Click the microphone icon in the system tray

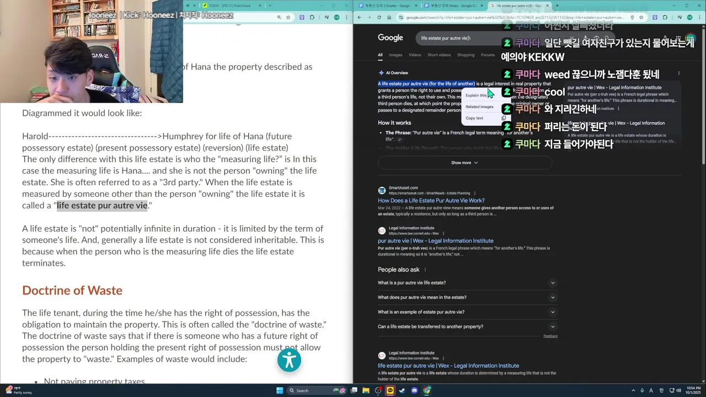(x=643, y=390)
